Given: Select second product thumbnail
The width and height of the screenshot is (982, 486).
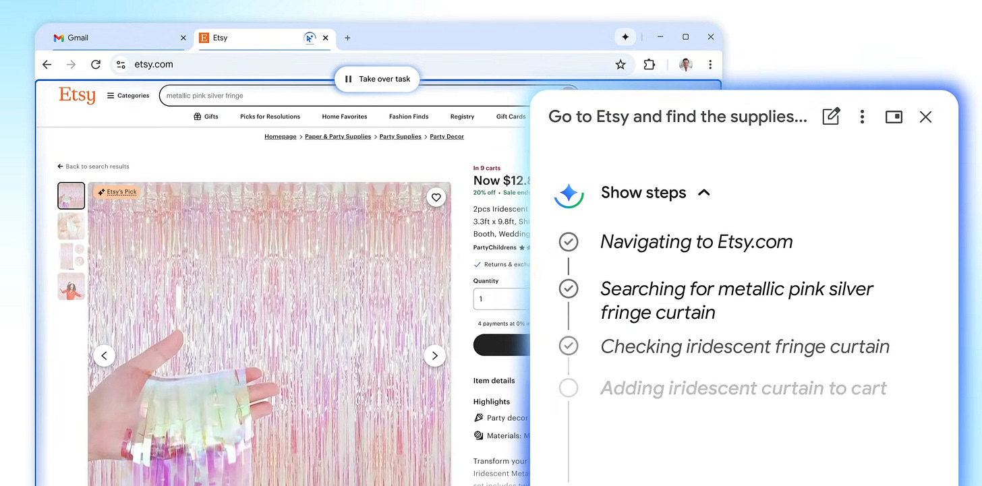Looking at the screenshot, I should [x=71, y=226].
